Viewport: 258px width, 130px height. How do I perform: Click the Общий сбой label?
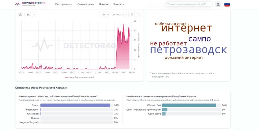[154, 105]
